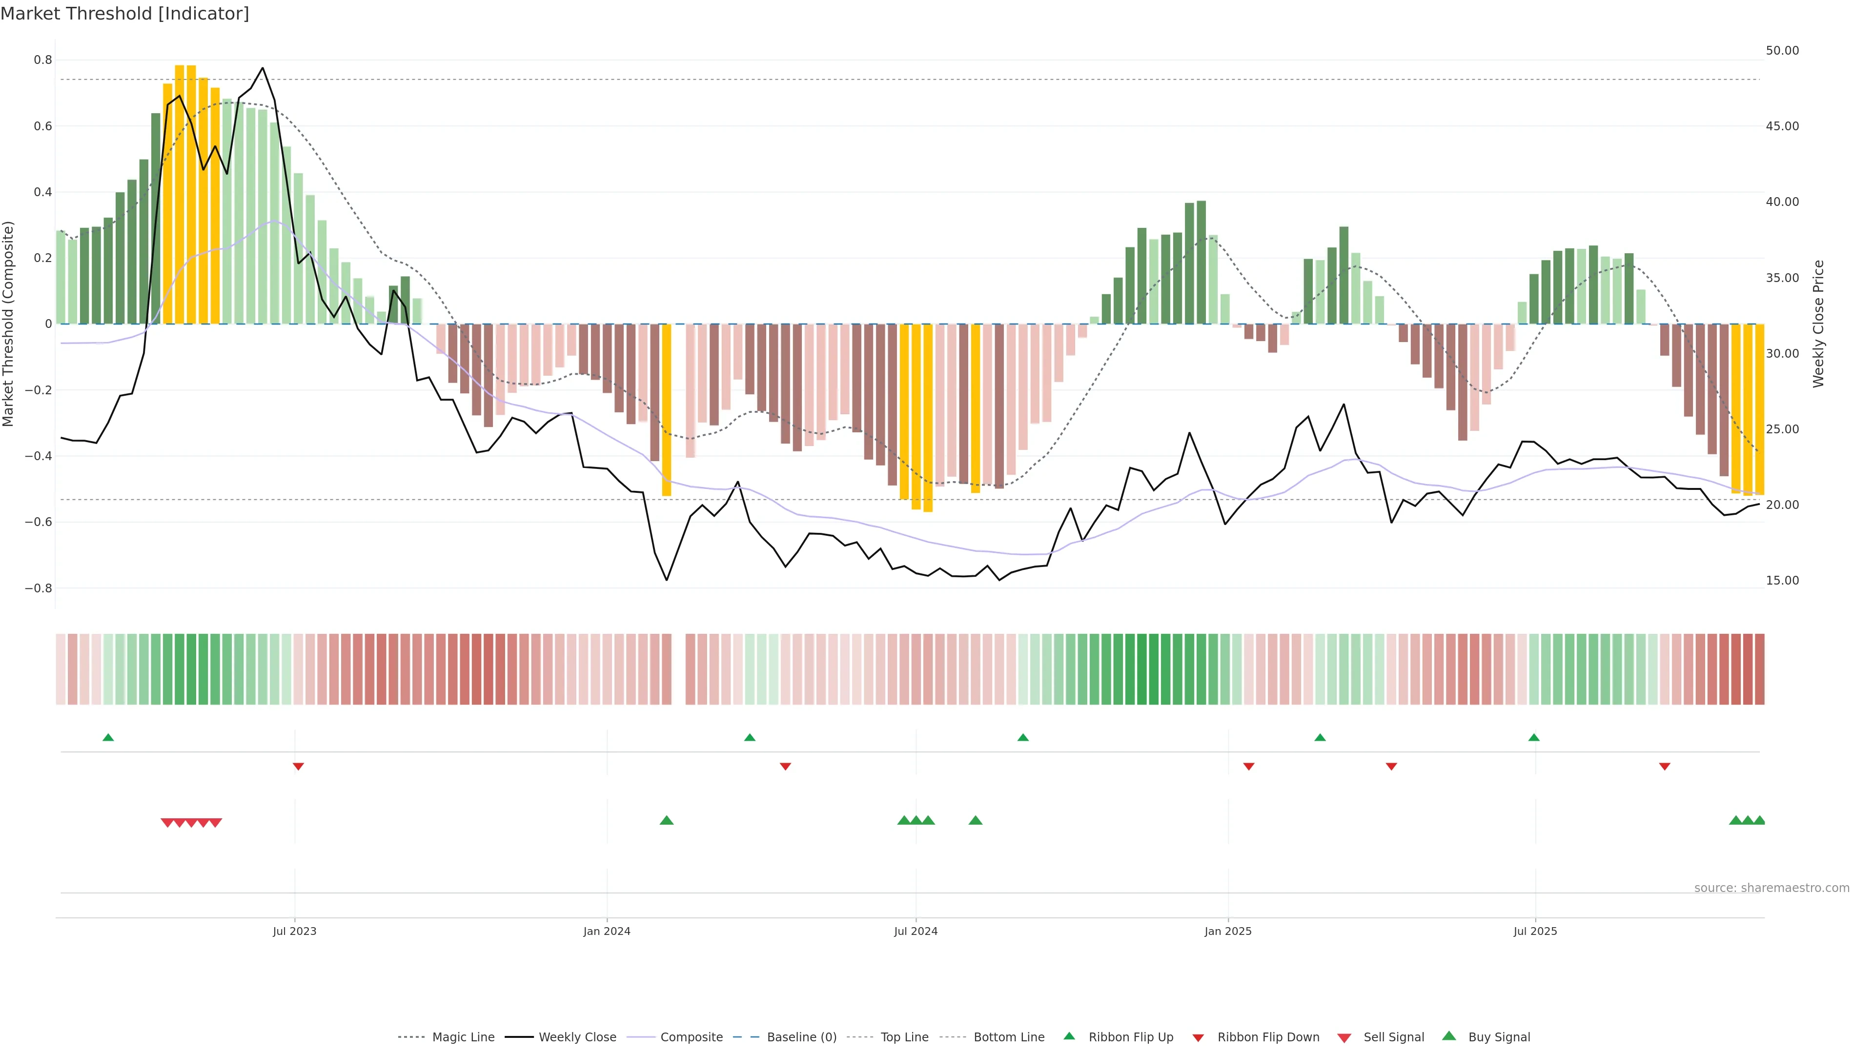Click the first Ribbon Flip Up triangle marker
The width and height of the screenshot is (1874, 1054).
point(108,738)
